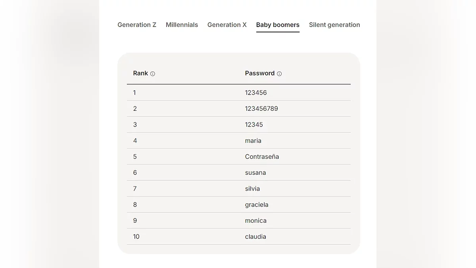476x268 pixels.
Task: Click the info icon next to Rank
Action: coord(153,74)
